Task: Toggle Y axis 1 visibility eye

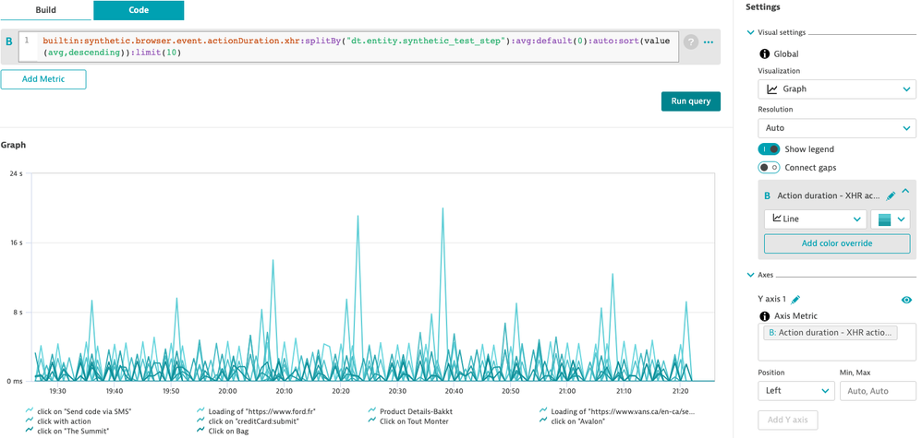Action: point(906,300)
